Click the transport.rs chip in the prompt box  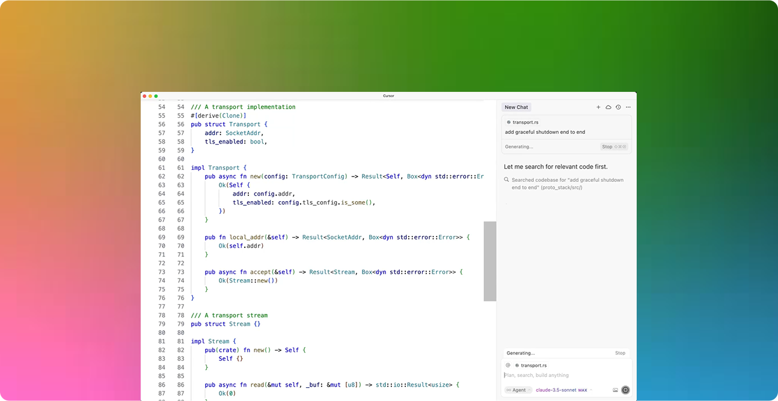point(531,365)
